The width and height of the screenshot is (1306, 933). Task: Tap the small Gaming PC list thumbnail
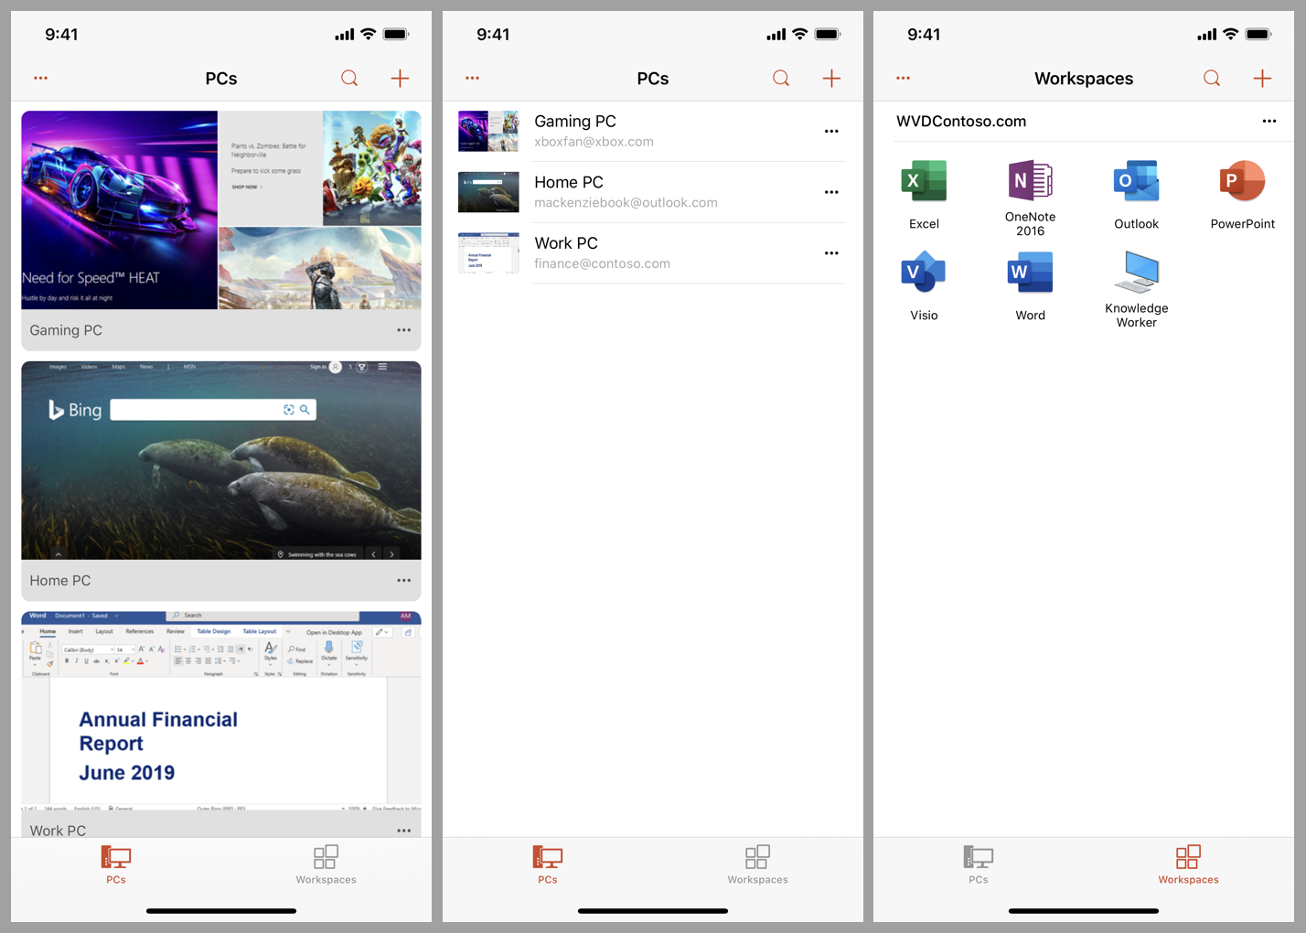click(x=488, y=132)
